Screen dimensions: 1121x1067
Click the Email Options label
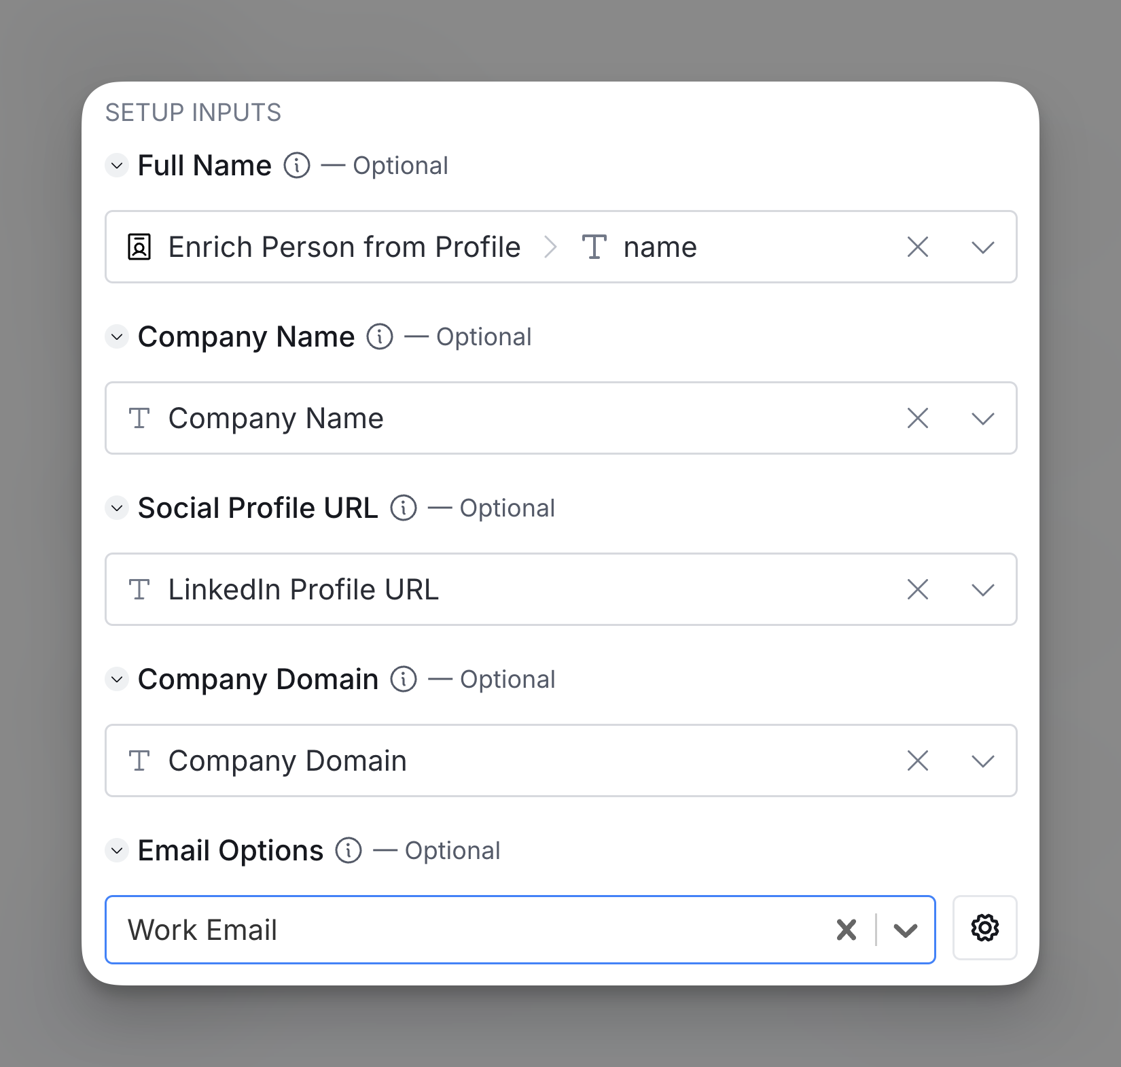pyautogui.click(x=231, y=850)
